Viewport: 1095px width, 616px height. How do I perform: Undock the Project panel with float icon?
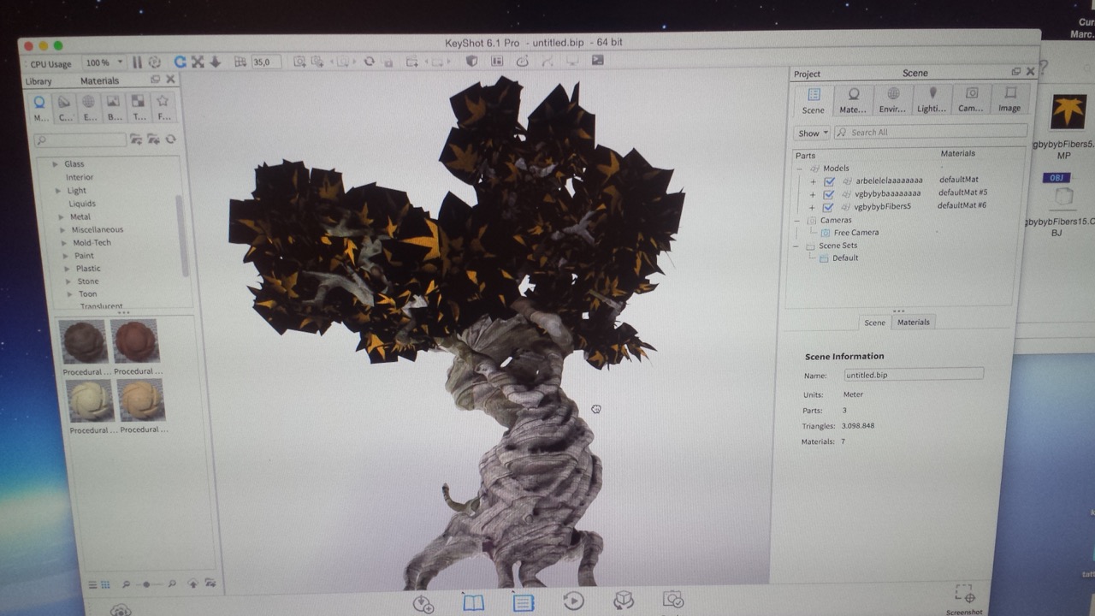[1015, 72]
